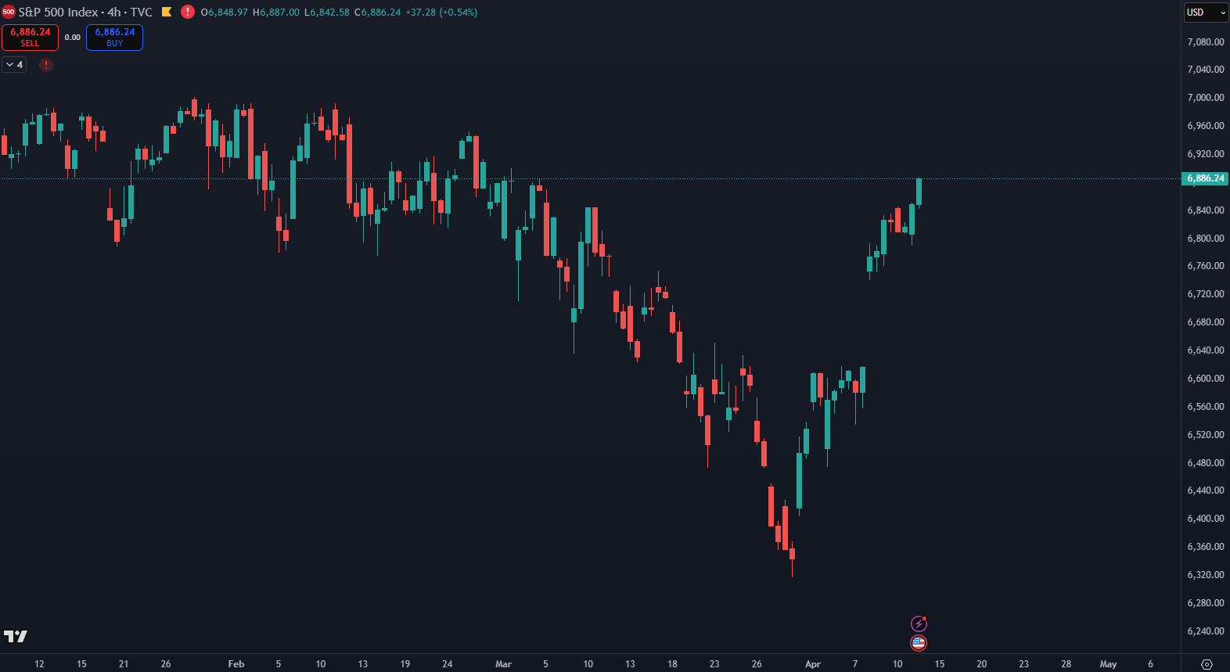Click the dark red indicator error icon
Screen dimensions: 1230x672
click(x=46, y=65)
